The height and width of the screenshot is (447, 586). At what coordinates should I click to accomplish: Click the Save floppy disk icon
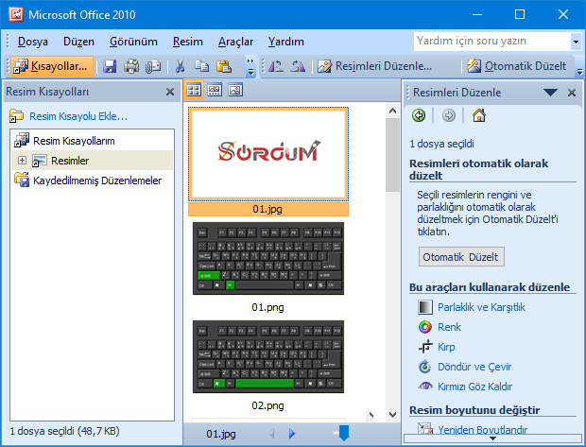coord(110,66)
